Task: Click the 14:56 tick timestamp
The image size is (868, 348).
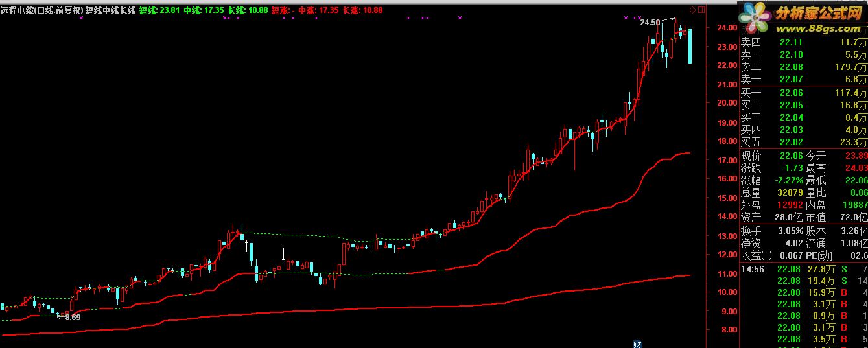Action: pos(753,268)
